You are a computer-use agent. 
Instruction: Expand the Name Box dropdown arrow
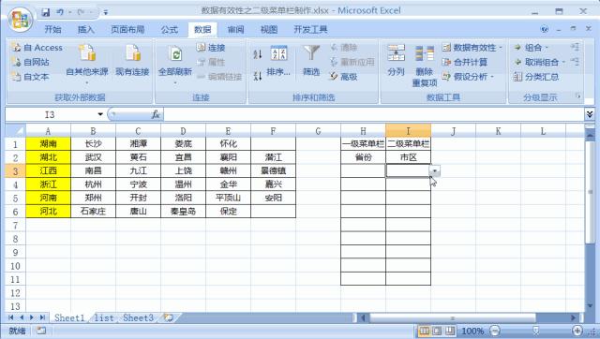pos(100,114)
